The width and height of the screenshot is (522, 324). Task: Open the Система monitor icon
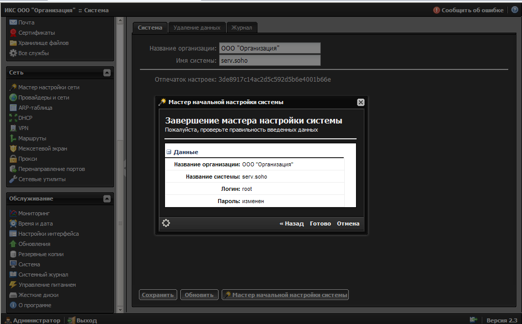pyautogui.click(x=13, y=264)
